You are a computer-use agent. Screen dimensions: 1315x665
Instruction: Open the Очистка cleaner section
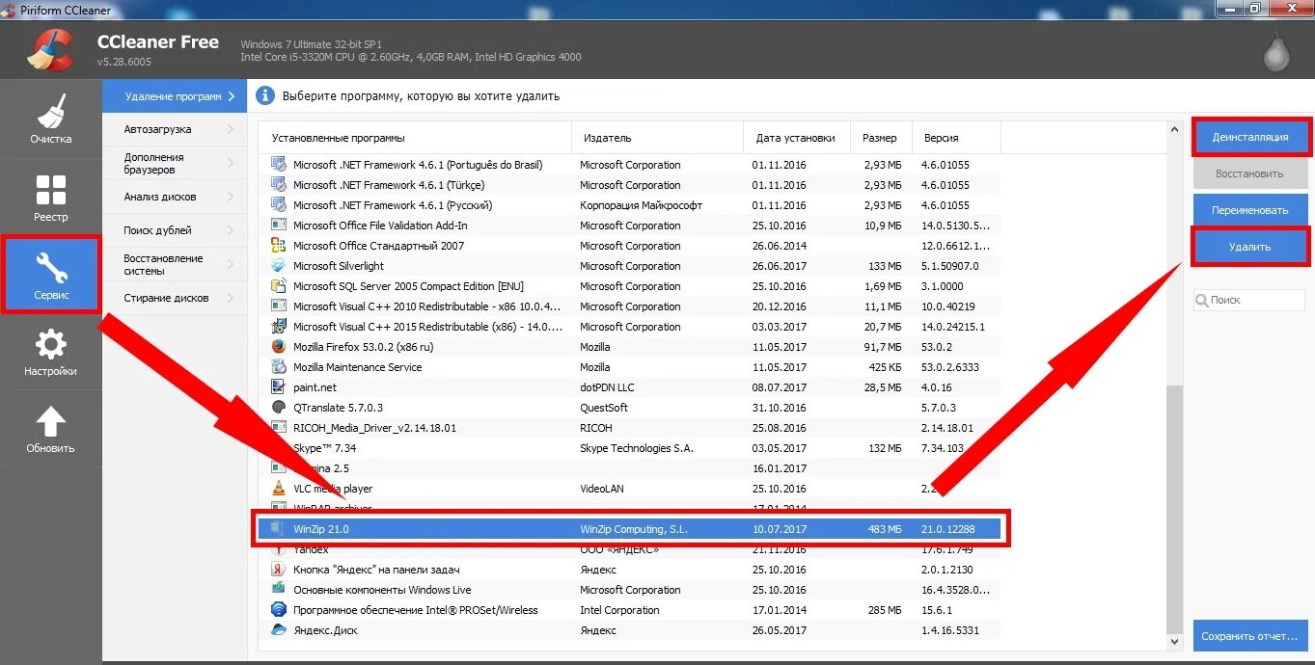tap(50, 119)
